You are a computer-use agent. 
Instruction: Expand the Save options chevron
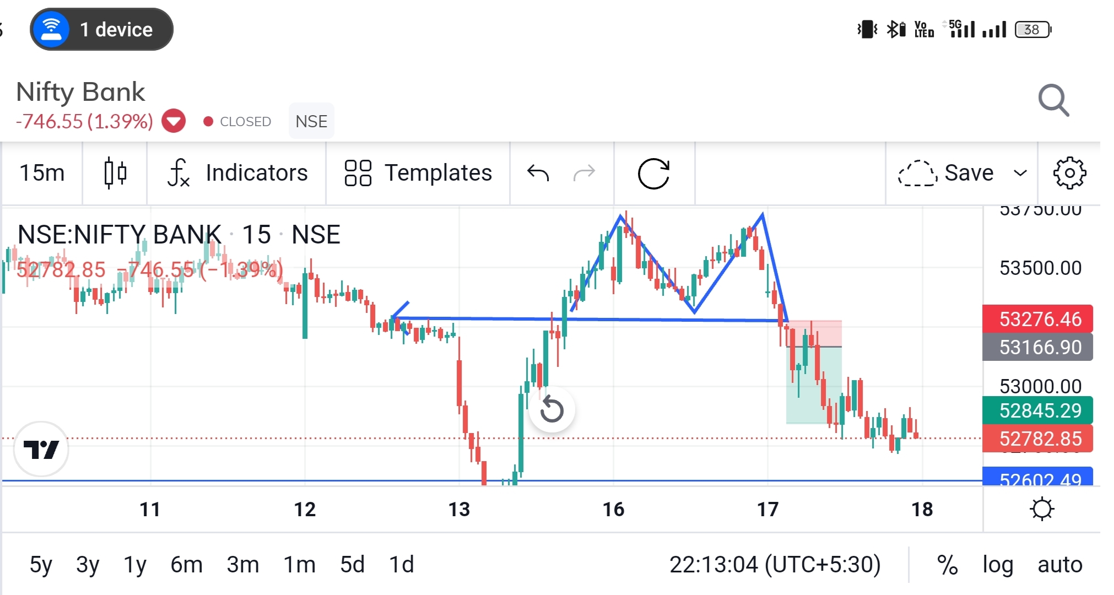1020,173
